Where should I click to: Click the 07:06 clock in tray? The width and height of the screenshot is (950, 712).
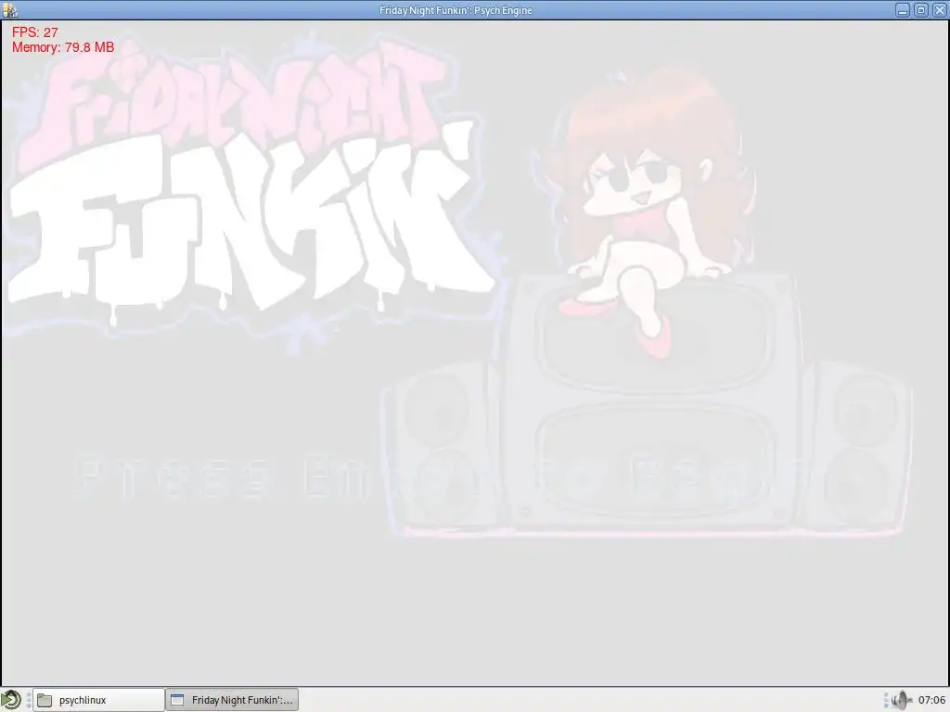click(931, 700)
